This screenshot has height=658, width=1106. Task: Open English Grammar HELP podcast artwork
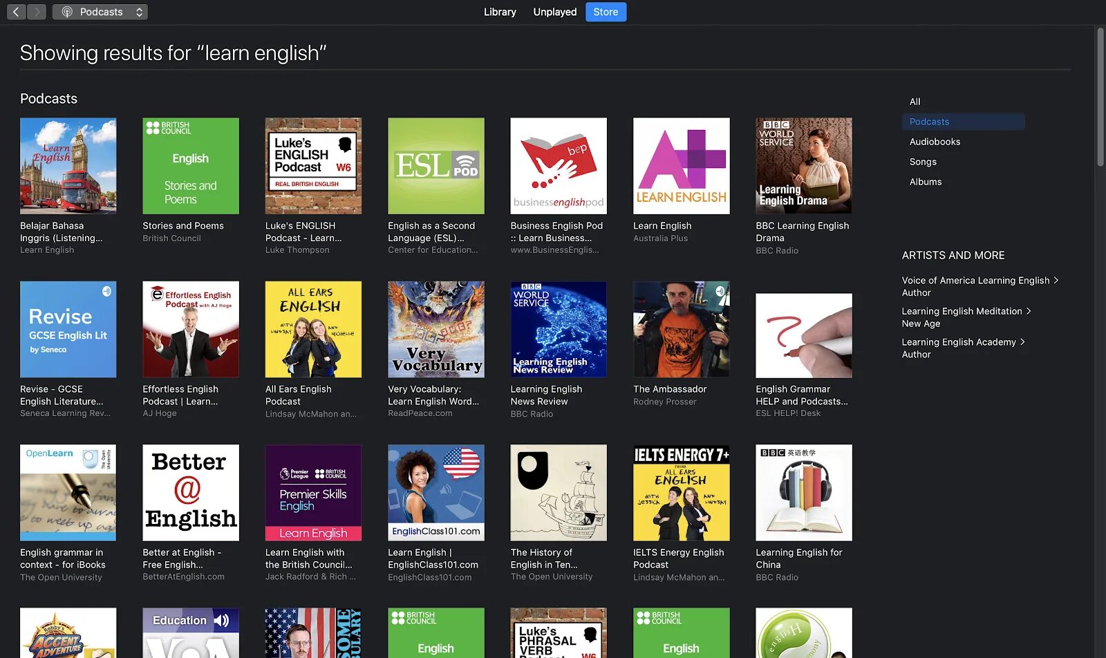click(804, 335)
